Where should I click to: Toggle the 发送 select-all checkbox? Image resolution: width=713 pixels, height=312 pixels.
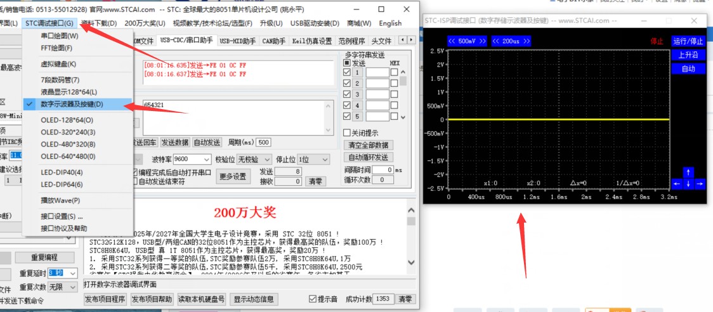tap(347, 63)
